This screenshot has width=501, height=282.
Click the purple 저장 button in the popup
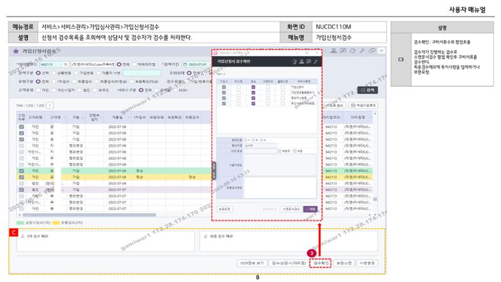click(x=310, y=209)
